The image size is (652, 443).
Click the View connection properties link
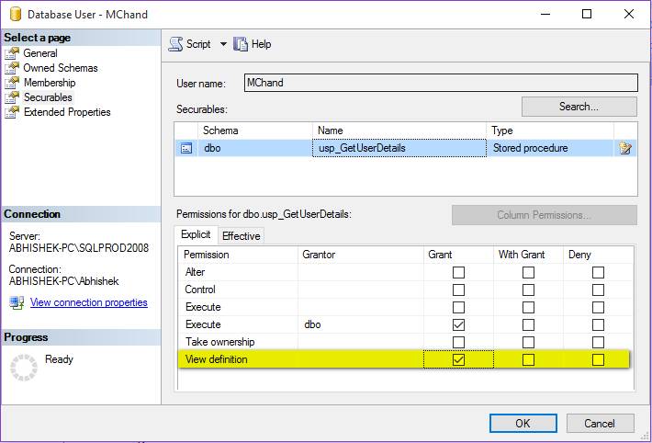click(88, 302)
